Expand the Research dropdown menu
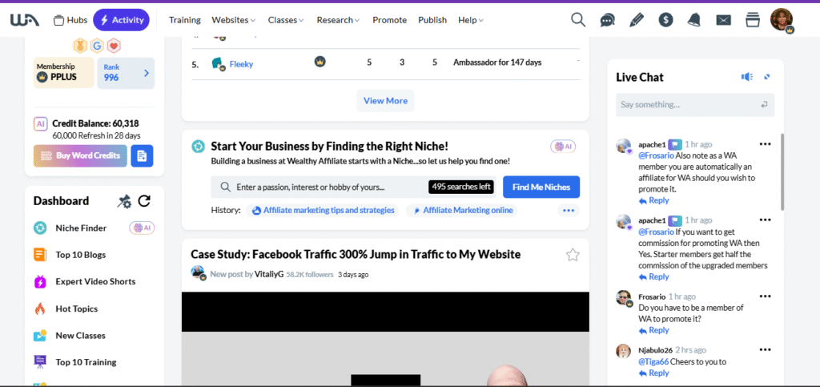Image resolution: width=820 pixels, height=387 pixels. point(338,20)
